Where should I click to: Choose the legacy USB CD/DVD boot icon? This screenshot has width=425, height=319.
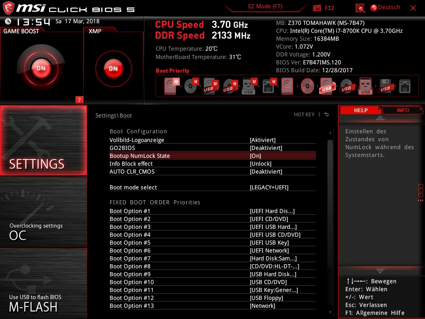tap(346, 86)
